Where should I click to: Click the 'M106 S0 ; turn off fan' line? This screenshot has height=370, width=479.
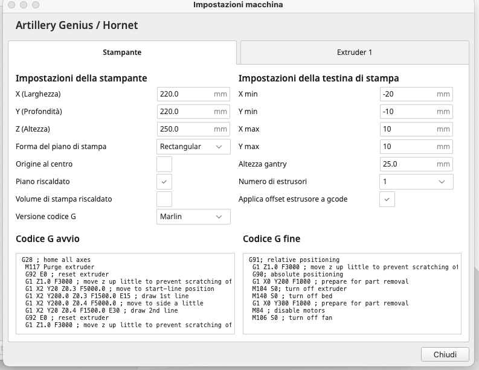coord(292,318)
